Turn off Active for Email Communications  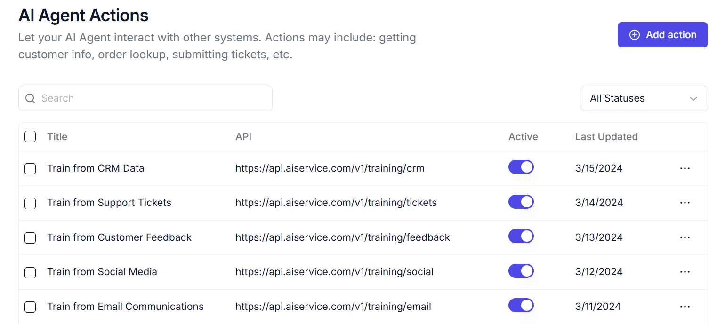tap(521, 305)
